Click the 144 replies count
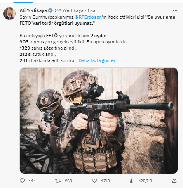183x191 pixels. click(x=33, y=181)
